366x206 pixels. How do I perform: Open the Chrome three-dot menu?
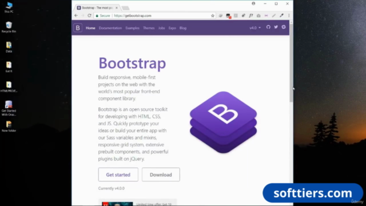tap(289, 15)
